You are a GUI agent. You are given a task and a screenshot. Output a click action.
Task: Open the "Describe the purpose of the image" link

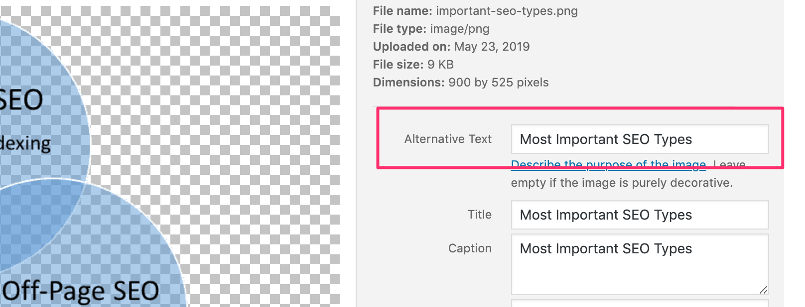tap(608, 164)
